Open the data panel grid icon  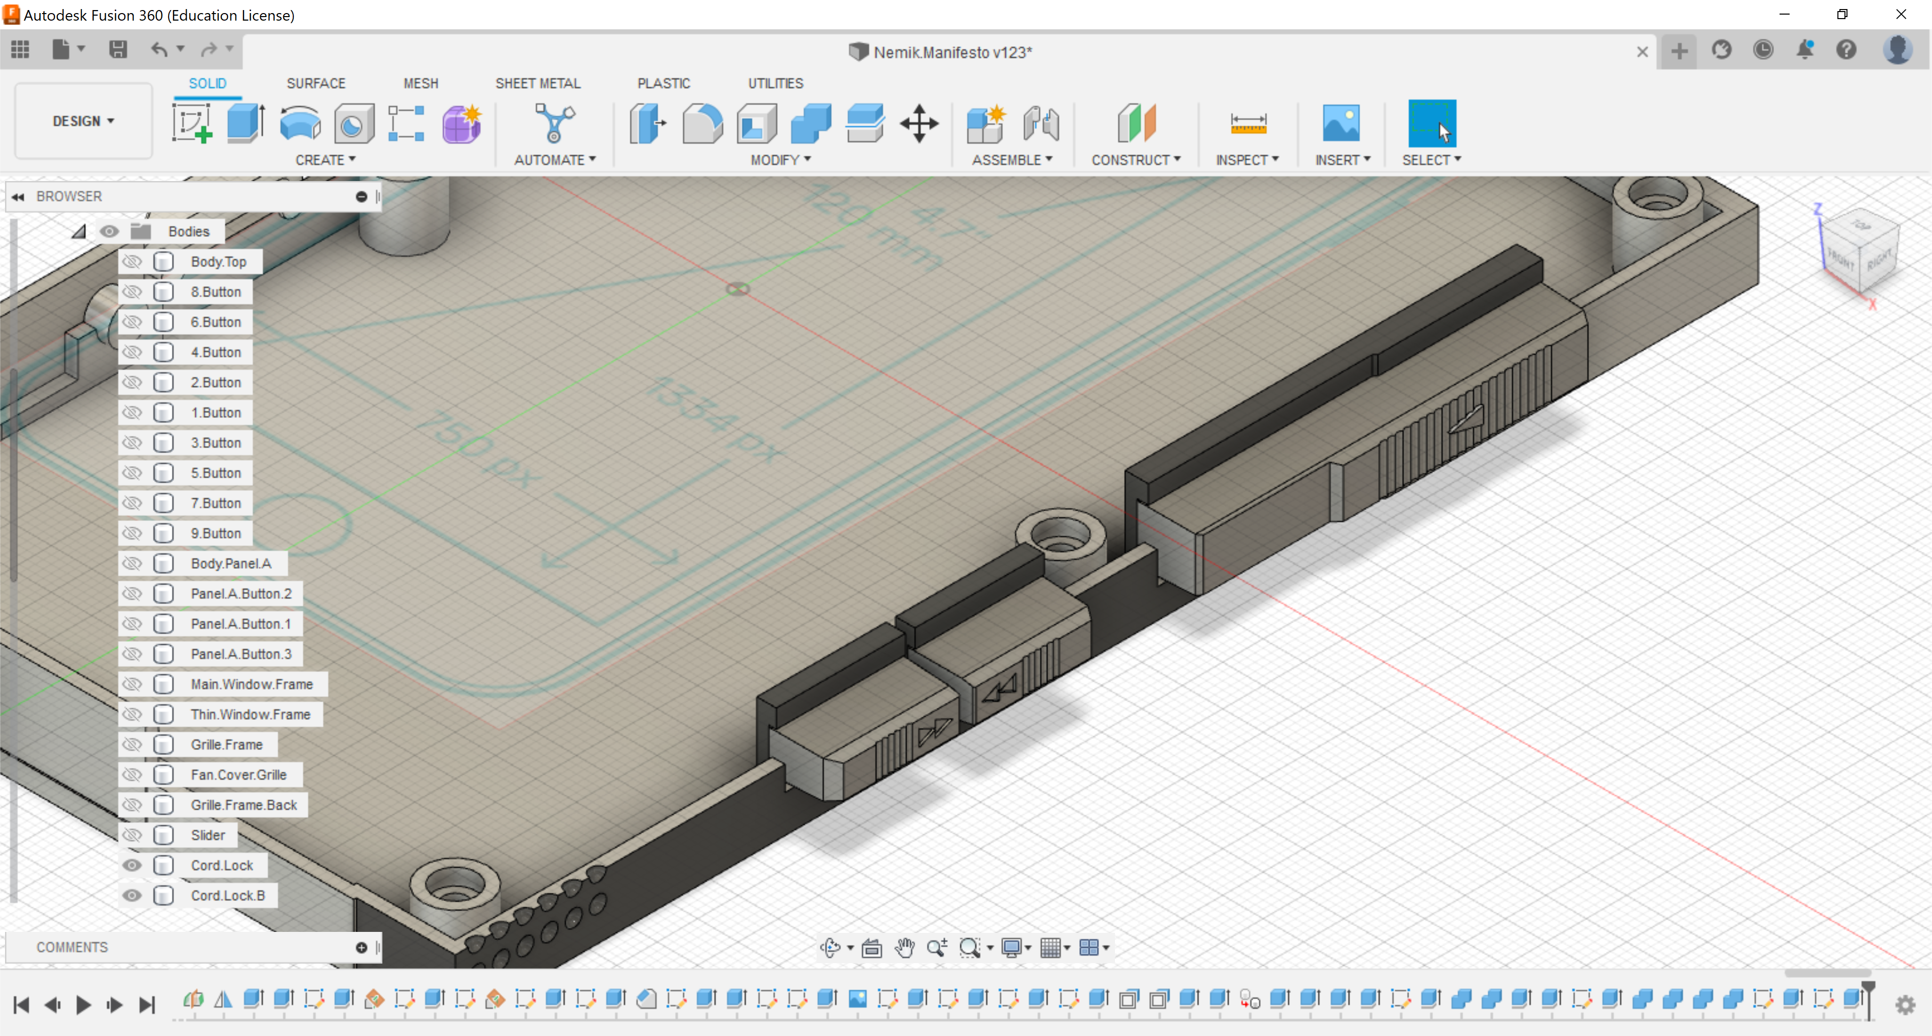pyautogui.click(x=20, y=50)
